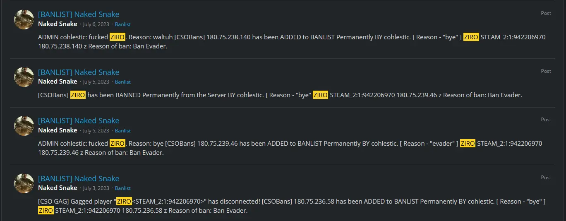Open the Banlist forum link beside July 3, 2023

pyautogui.click(x=122, y=188)
